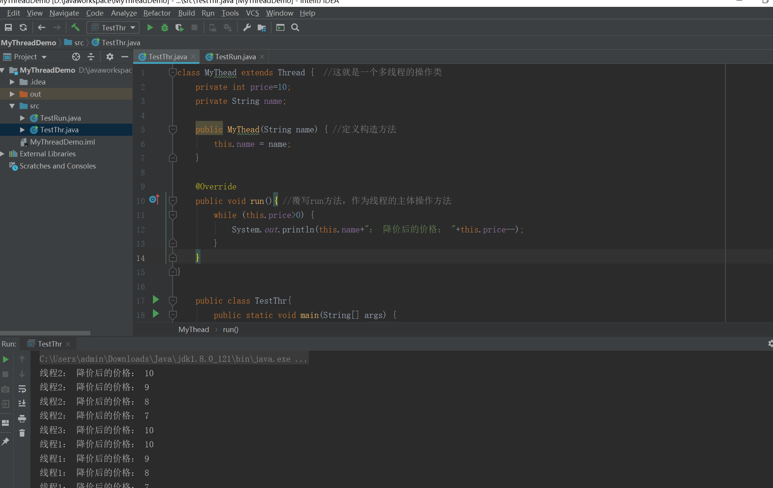This screenshot has height=488, width=773.
Task: Toggle pin tab in Run panel
Action: click(5, 441)
